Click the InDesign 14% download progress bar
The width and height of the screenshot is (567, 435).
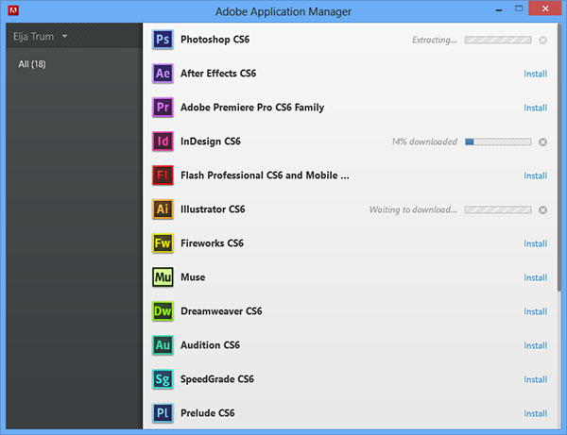pyautogui.click(x=498, y=142)
